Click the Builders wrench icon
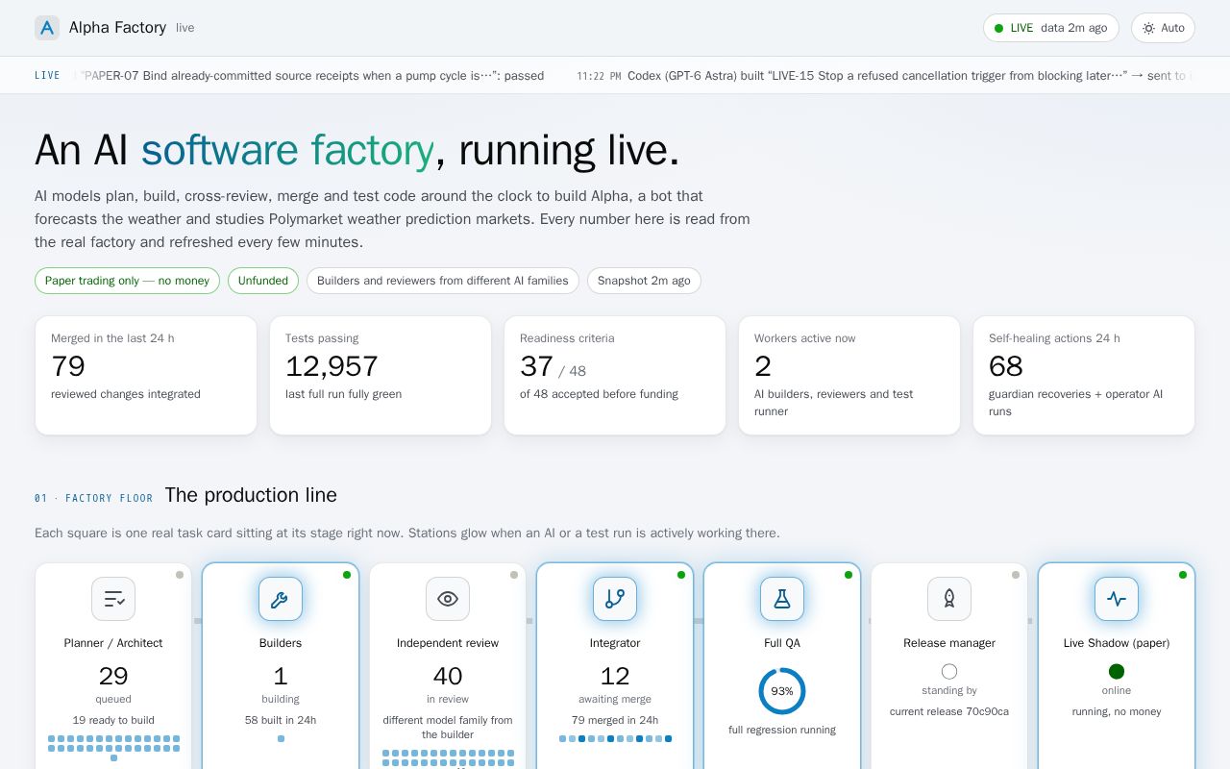 281,599
